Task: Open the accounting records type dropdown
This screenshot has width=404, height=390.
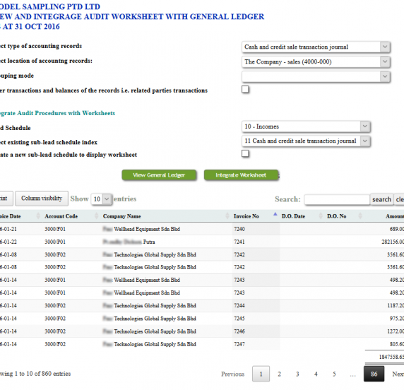Action: [316, 47]
